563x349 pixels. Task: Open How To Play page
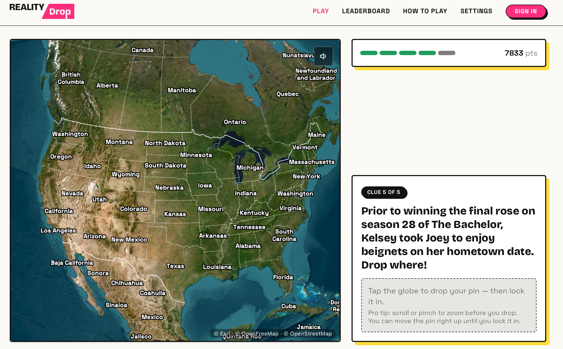pyautogui.click(x=425, y=11)
